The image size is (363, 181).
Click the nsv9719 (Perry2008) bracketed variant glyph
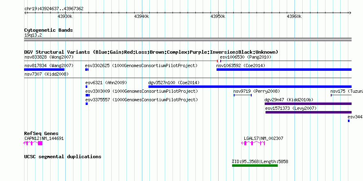tap(243, 95)
